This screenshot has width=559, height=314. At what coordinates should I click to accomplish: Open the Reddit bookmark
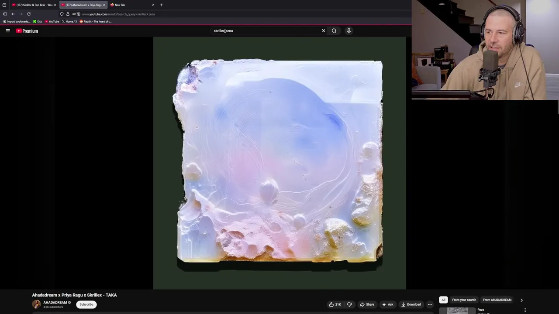[96, 21]
